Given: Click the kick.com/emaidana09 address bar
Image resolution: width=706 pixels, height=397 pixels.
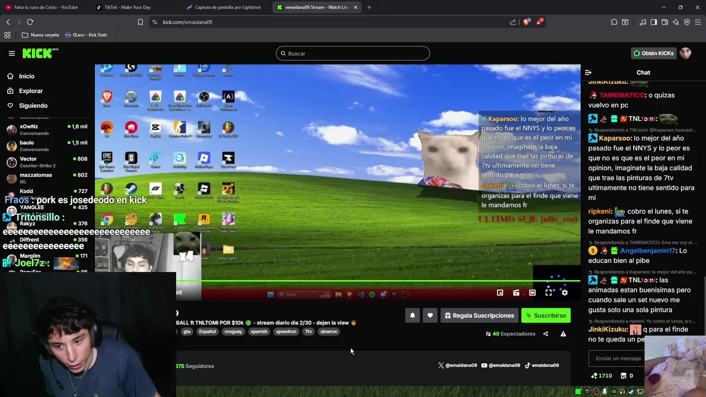Looking at the screenshot, I should click(x=331, y=22).
